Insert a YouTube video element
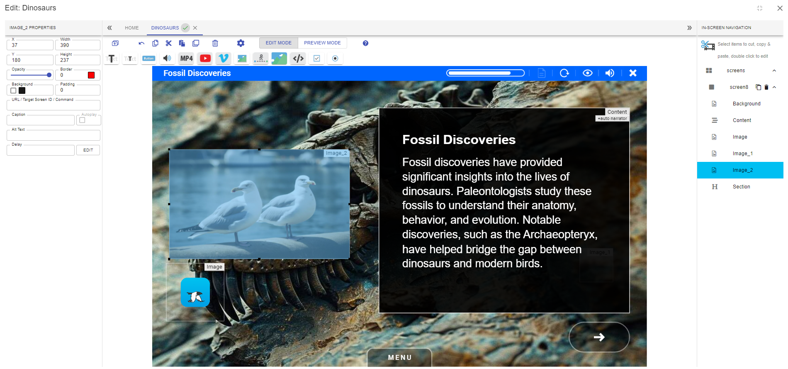The height and width of the screenshot is (369, 788). coord(205,59)
